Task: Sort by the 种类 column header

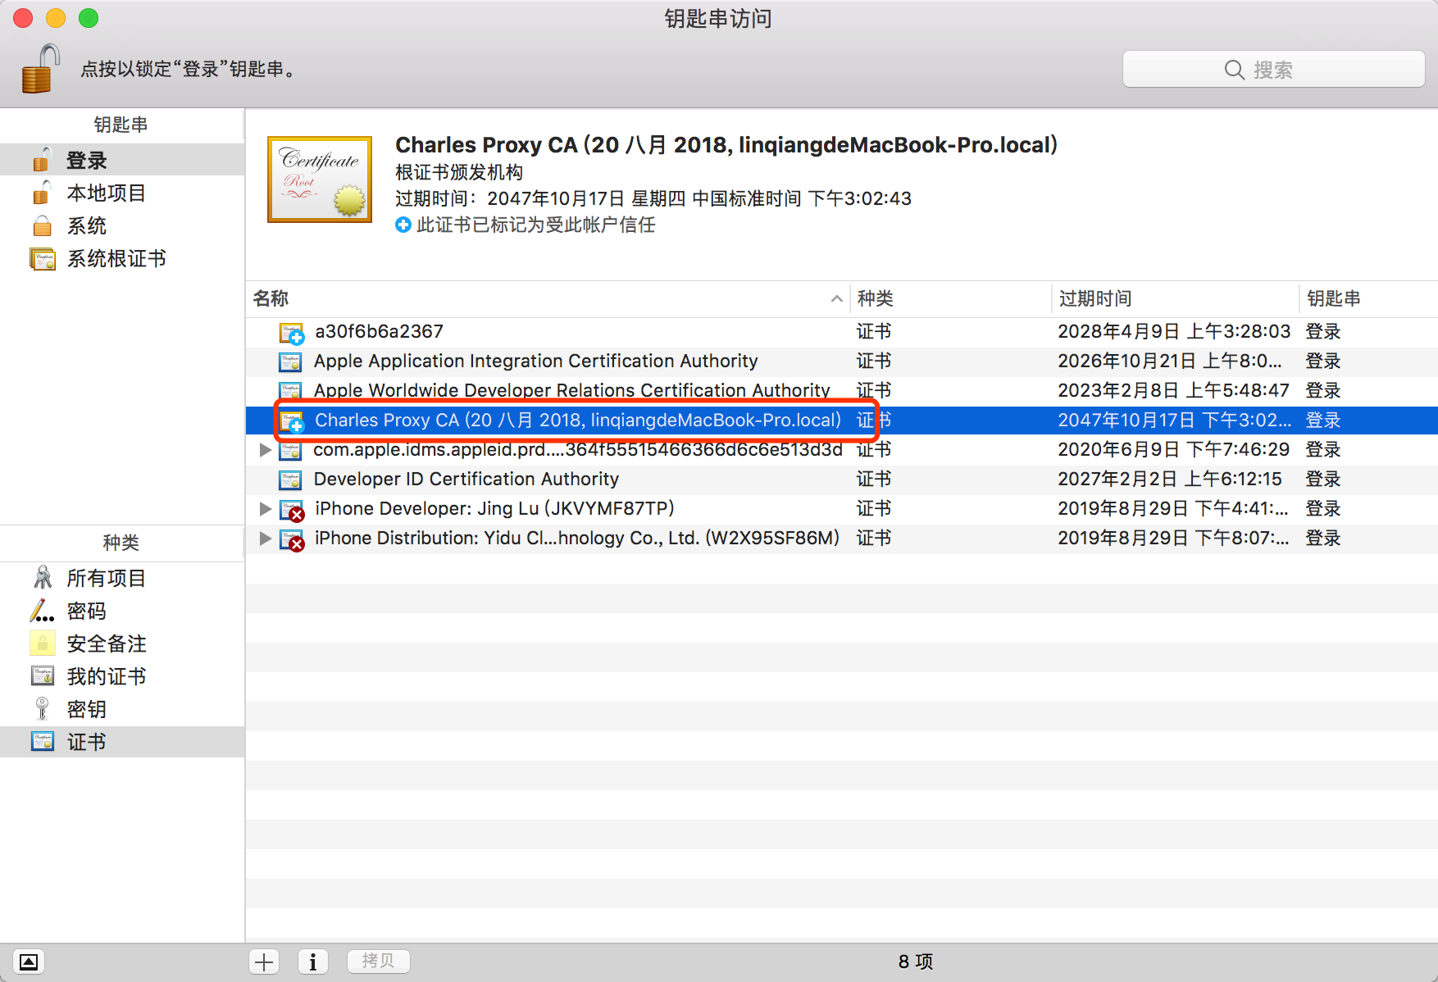Action: point(951,299)
